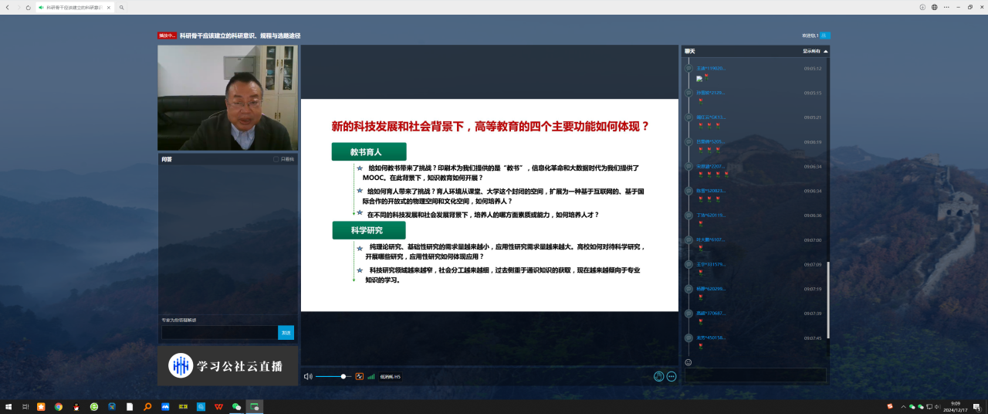Toggle the 只看我 checkbox in Q&A
Image resolution: width=988 pixels, height=414 pixels.
click(276, 159)
